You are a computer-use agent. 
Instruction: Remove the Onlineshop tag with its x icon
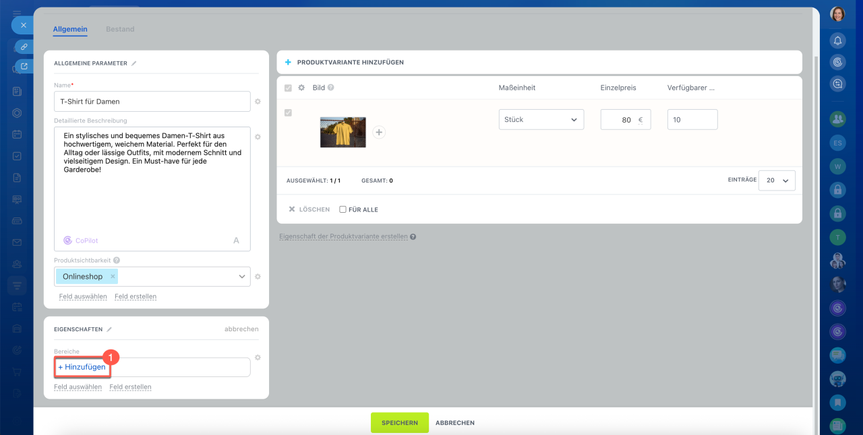[113, 277]
